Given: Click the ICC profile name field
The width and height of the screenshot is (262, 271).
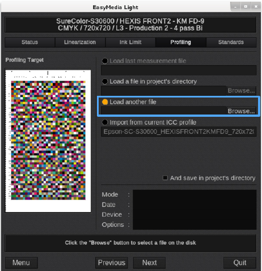Looking at the screenshot, I should pyautogui.click(x=179, y=132).
